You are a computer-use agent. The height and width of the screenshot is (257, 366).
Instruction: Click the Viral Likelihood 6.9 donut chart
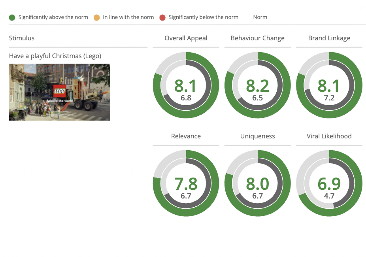(x=329, y=183)
